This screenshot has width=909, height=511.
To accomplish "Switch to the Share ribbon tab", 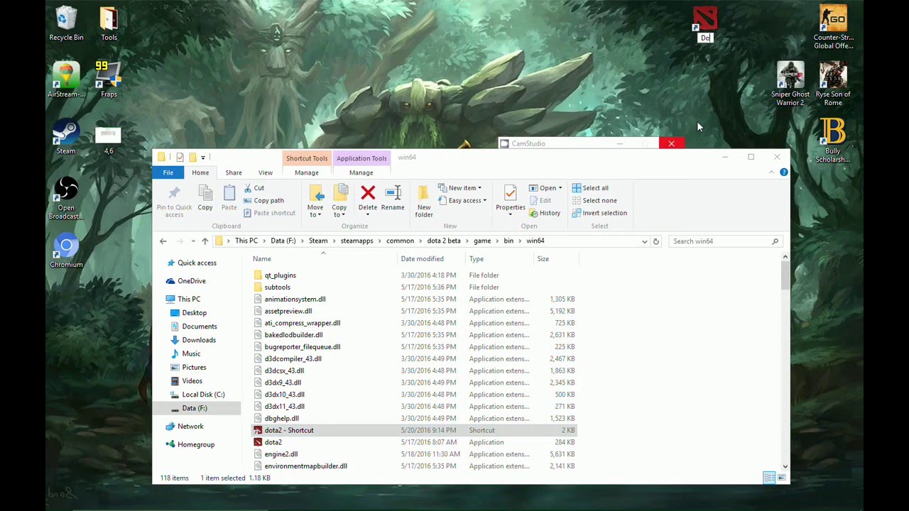I will (234, 172).
